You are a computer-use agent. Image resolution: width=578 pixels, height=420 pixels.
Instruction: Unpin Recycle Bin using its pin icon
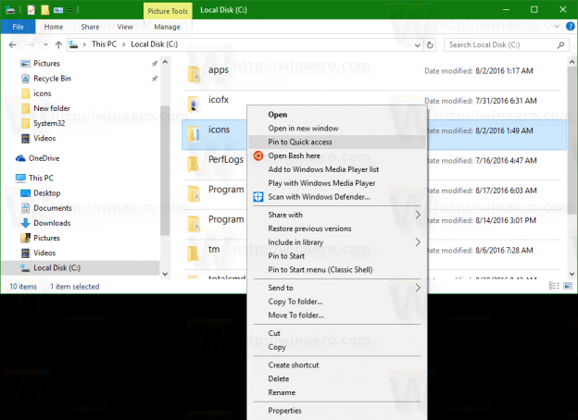155,79
